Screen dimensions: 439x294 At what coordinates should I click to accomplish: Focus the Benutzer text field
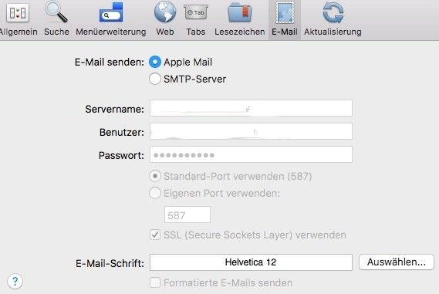251,131
